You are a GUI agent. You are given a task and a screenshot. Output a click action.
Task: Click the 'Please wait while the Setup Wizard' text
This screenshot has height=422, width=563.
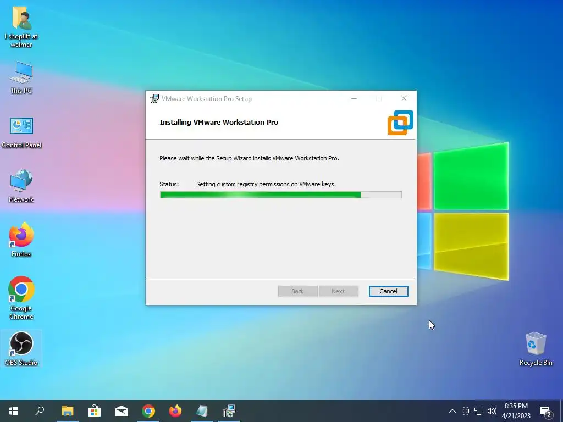249,158
